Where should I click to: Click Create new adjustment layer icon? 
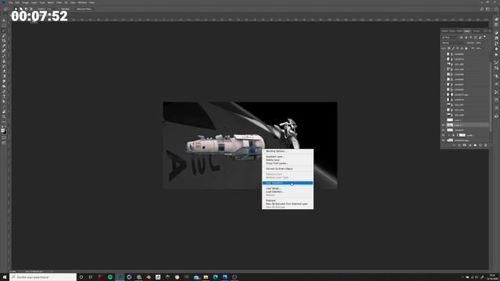click(470, 145)
